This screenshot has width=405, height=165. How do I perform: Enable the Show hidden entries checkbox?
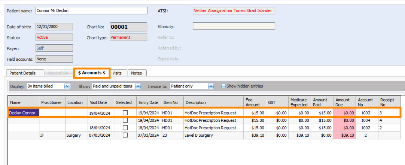click(223, 86)
